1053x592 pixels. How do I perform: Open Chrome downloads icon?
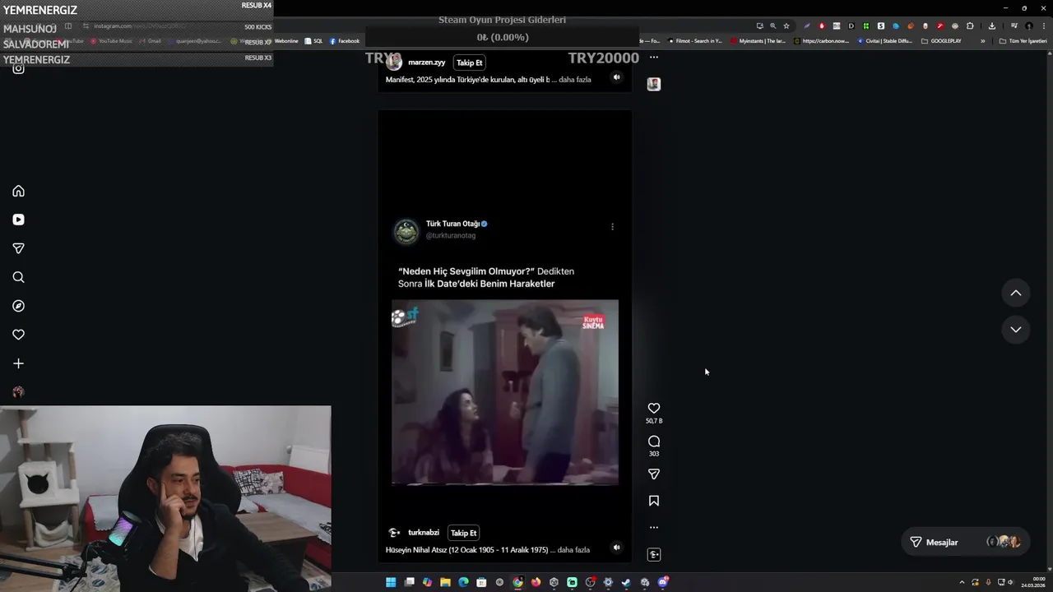click(x=992, y=26)
